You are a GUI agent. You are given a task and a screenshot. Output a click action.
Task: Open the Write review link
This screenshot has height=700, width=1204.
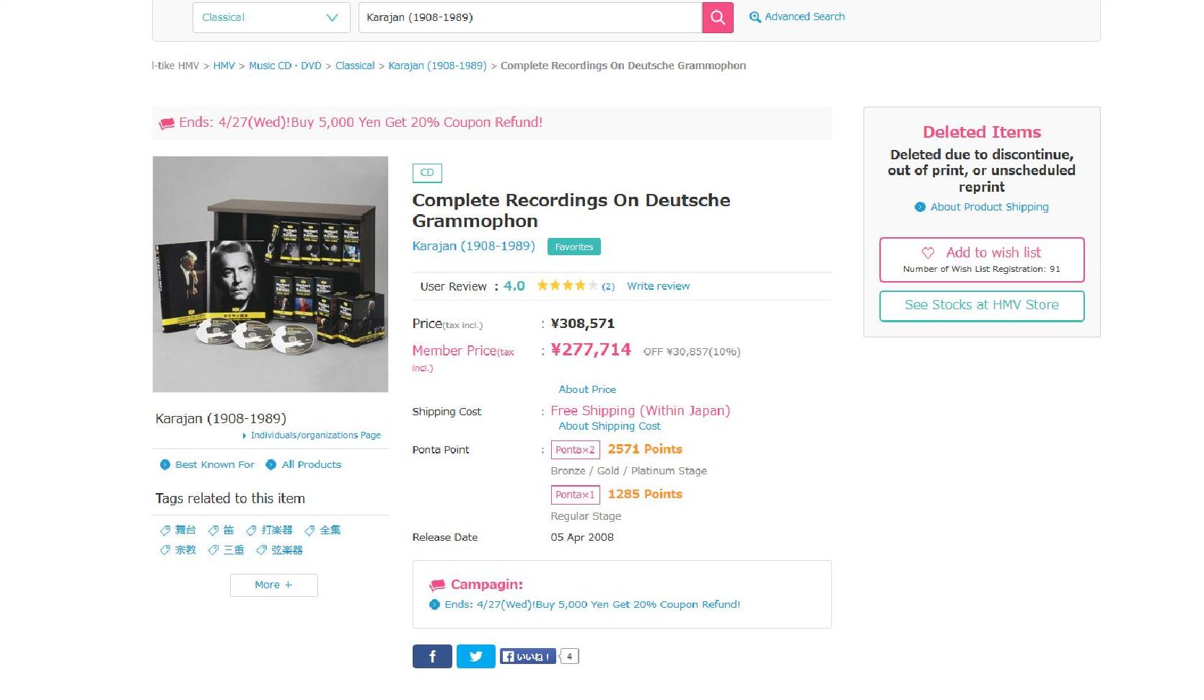658,286
